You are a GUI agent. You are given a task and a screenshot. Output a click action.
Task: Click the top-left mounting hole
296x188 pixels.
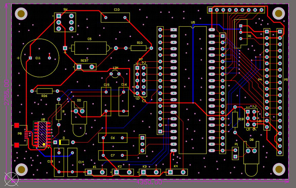click(22, 14)
